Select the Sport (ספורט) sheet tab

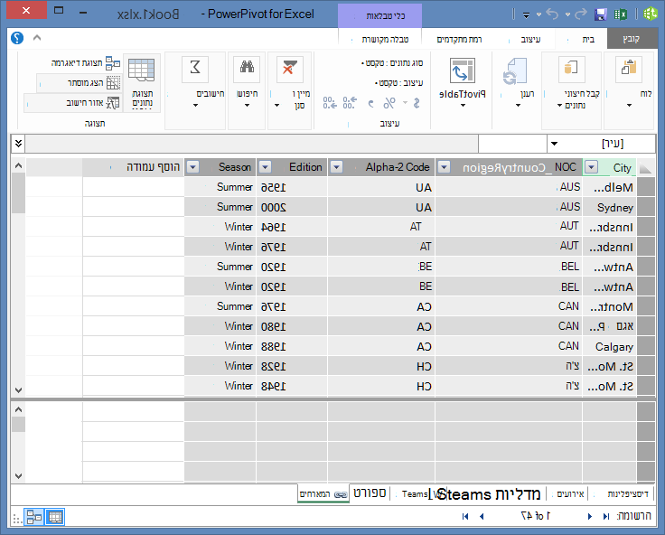pyautogui.click(x=370, y=493)
